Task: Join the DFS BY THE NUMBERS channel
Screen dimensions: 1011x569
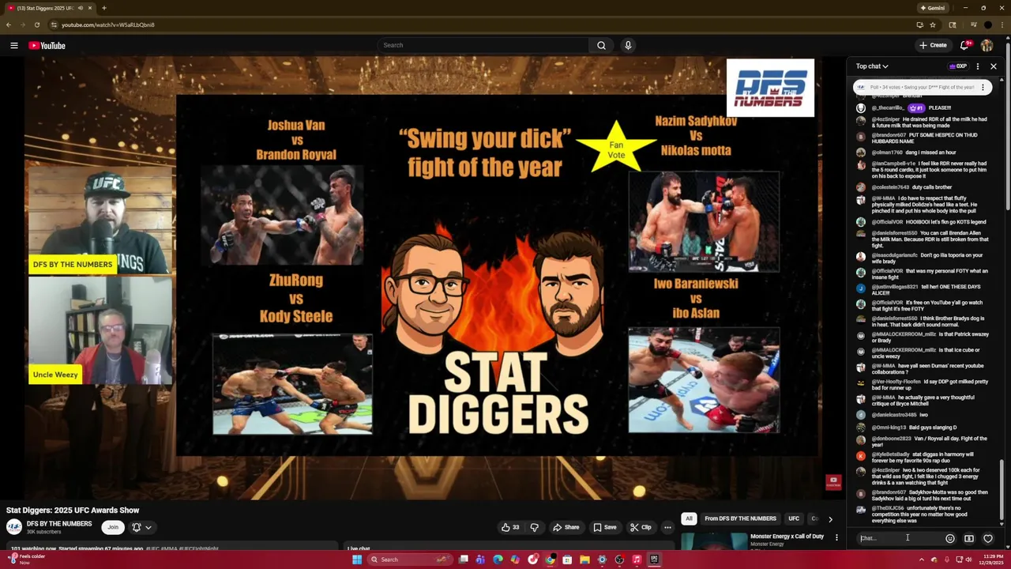Action: pos(113,527)
